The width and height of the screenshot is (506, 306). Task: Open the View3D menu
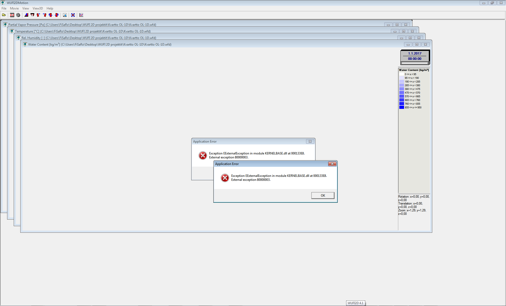(37, 8)
